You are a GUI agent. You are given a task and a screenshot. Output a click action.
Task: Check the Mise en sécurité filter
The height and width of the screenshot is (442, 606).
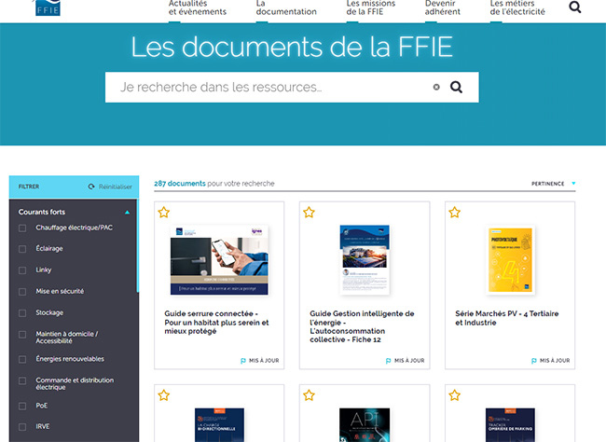(x=22, y=292)
